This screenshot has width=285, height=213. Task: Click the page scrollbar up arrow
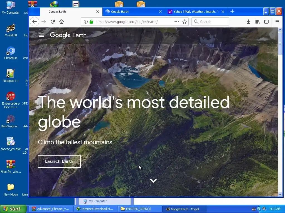(x=280, y=30)
